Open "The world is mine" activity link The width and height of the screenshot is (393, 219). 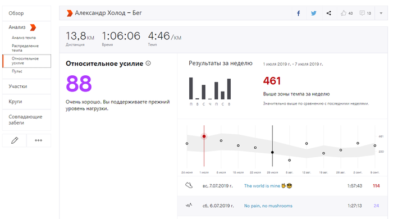point(262,186)
